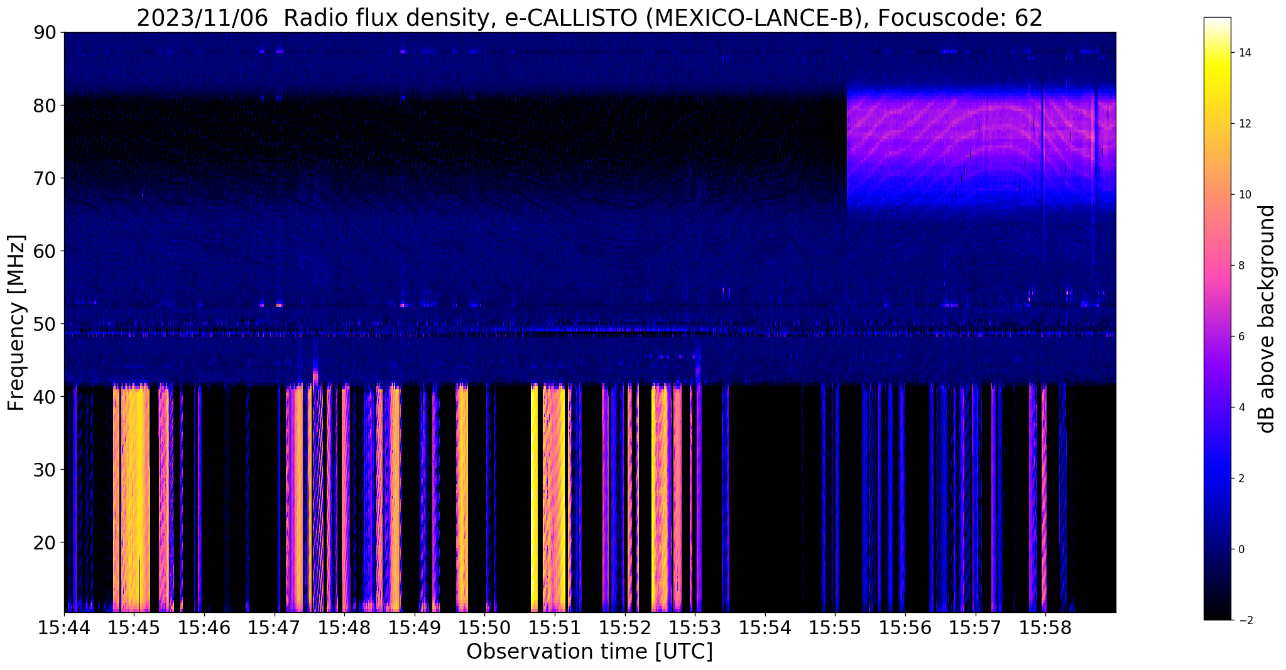Viewport: 1286px width, 670px height.
Task: Click the 15:49 time tick label
Action: pos(415,627)
